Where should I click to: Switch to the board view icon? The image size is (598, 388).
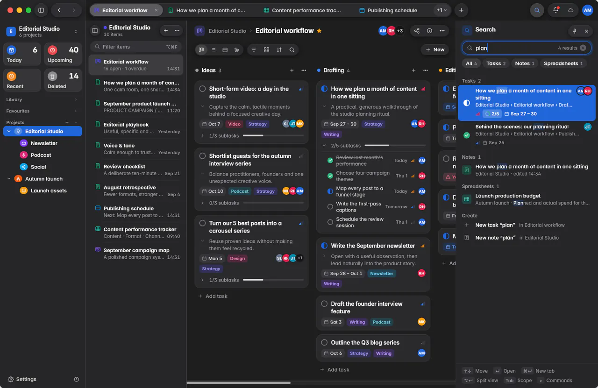coord(201,49)
